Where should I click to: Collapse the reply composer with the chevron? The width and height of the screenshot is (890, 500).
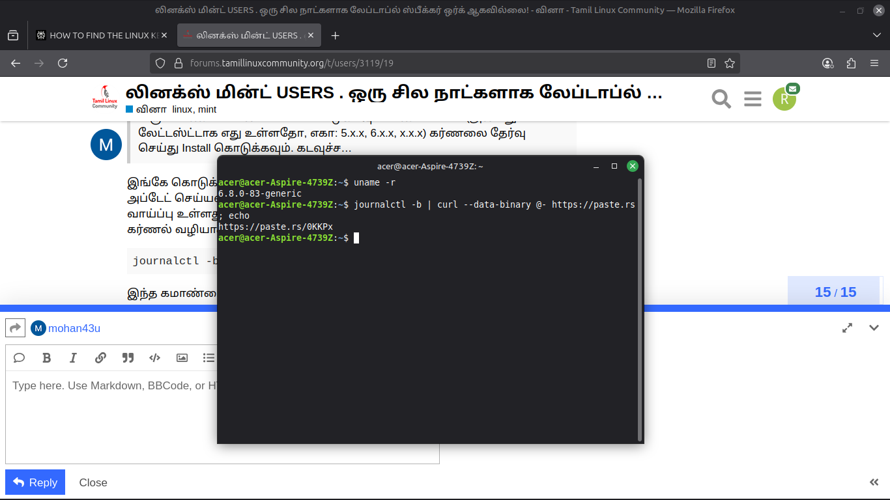pyautogui.click(x=874, y=328)
